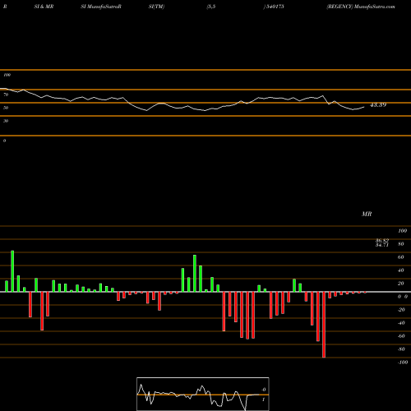Click the MR axis label '-100'
This screenshot has height=411, width=411.
403,363
